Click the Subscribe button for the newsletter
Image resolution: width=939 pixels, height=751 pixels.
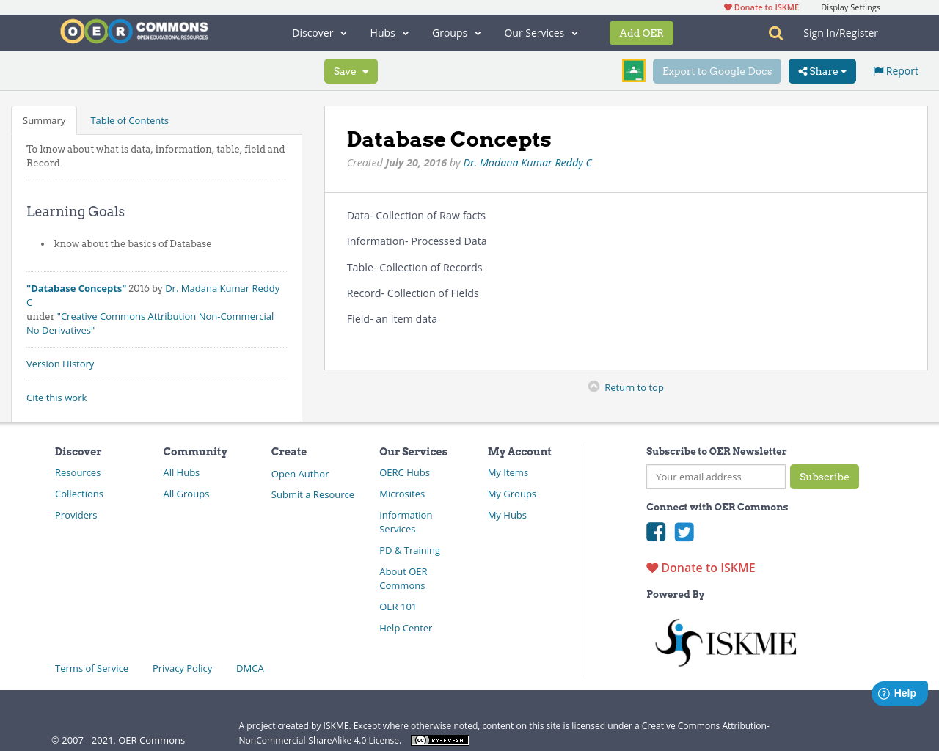coord(824,477)
